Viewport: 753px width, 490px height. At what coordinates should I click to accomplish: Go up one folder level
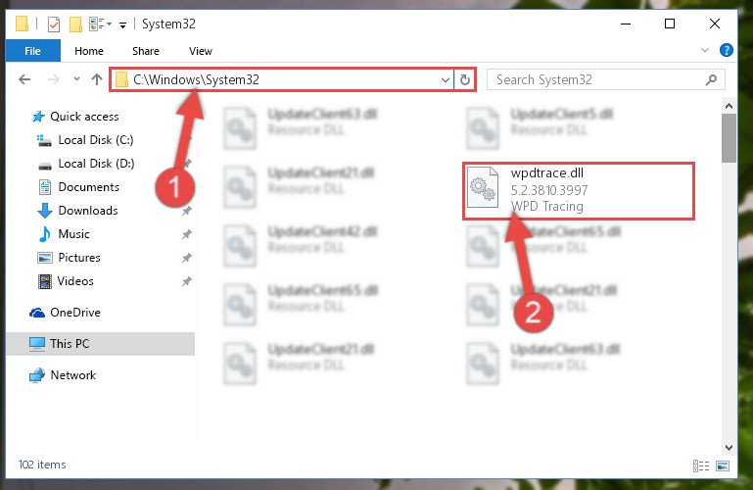[x=97, y=79]
